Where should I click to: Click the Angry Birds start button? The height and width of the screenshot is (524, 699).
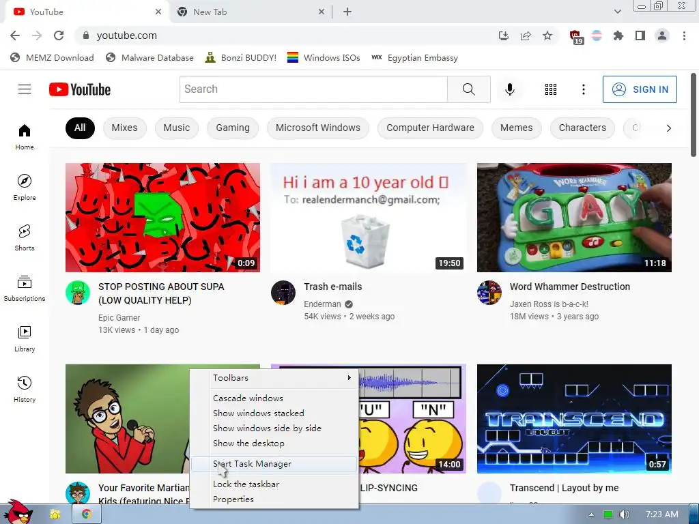click(x=18, y=512)
